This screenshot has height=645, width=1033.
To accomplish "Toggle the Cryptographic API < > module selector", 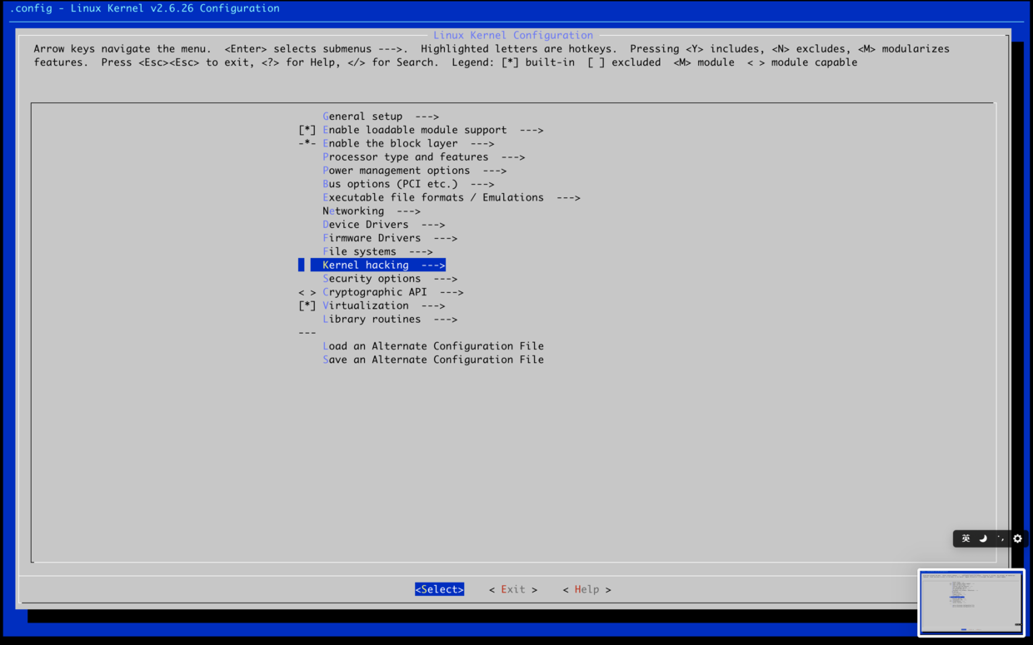I will [x=307, y=292].
